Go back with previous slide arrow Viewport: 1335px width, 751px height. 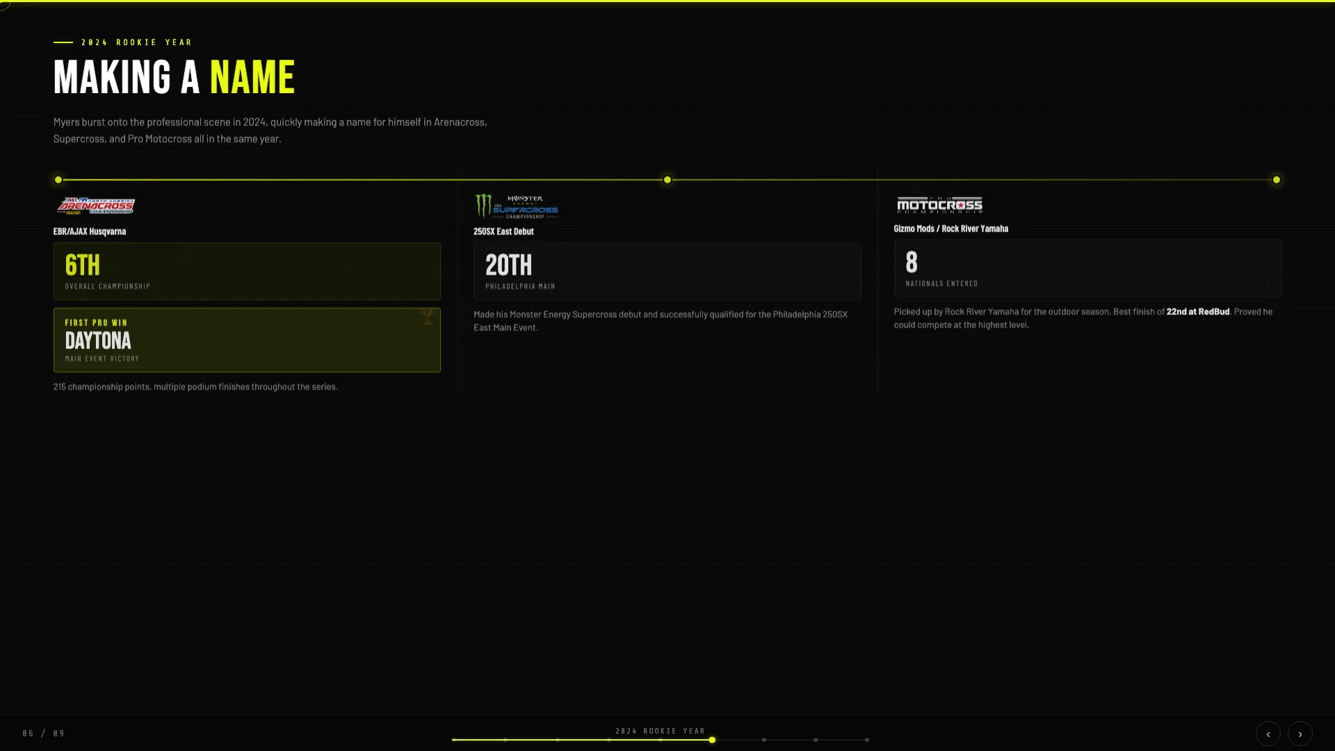pyautogui.click(x=1268, y=734)
